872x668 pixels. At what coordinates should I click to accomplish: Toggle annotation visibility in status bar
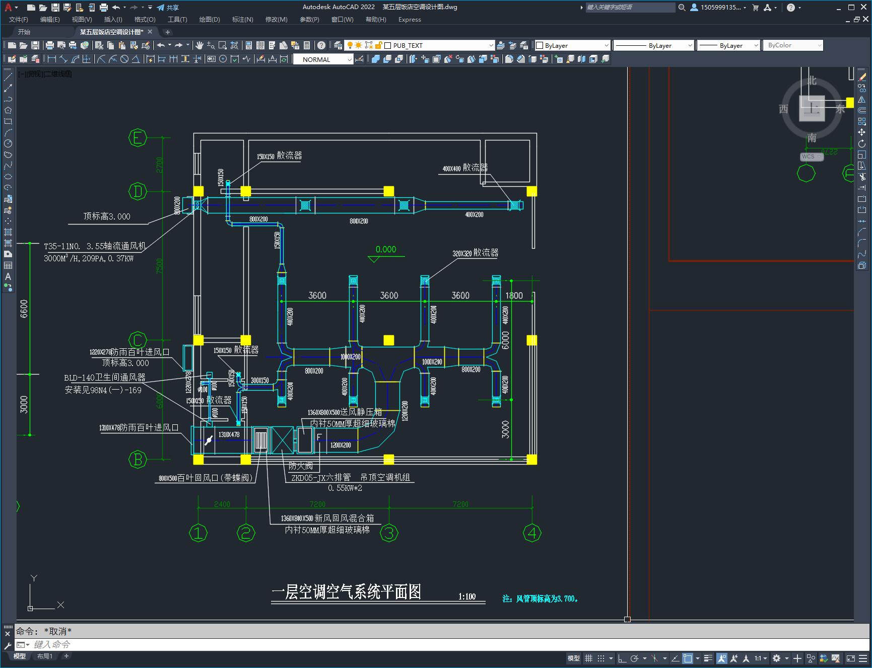[722, 658]
